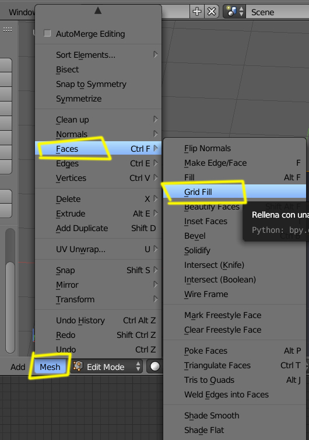Choose Poke Faces
309x440 pixels.
click(x=234, y=351)
